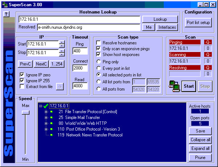The image size is (218, 167).
Task: Click Collapse all button
Action: point(200,140)
